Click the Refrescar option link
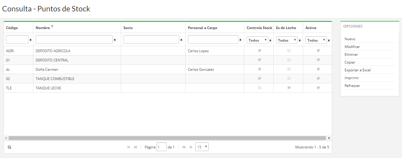This screenshot has height=158, width=402. click(352, 86)
